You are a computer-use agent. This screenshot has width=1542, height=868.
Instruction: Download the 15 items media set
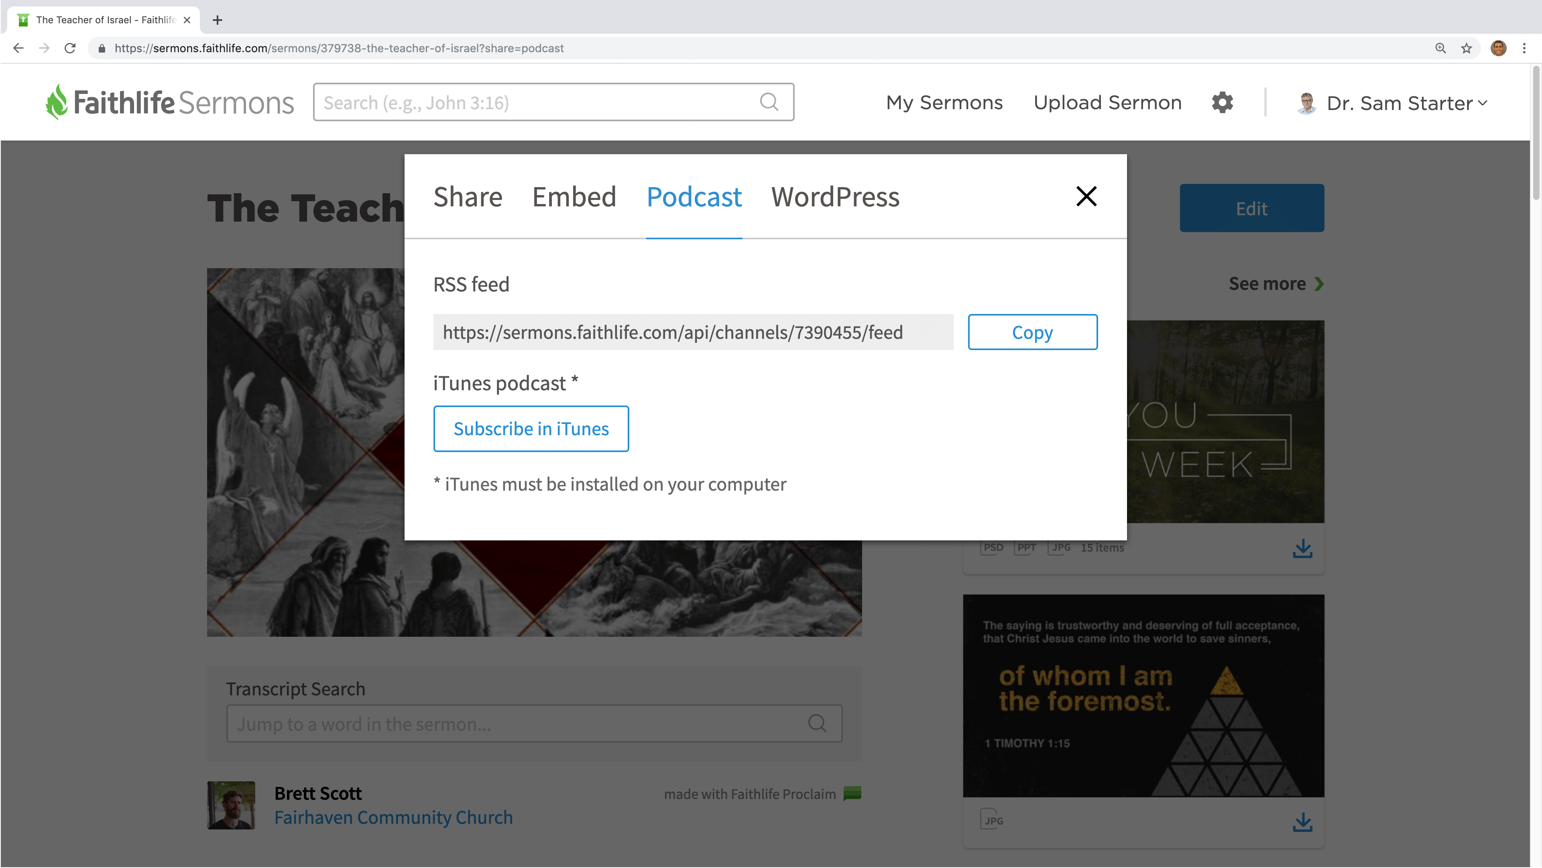[1302, 548]
